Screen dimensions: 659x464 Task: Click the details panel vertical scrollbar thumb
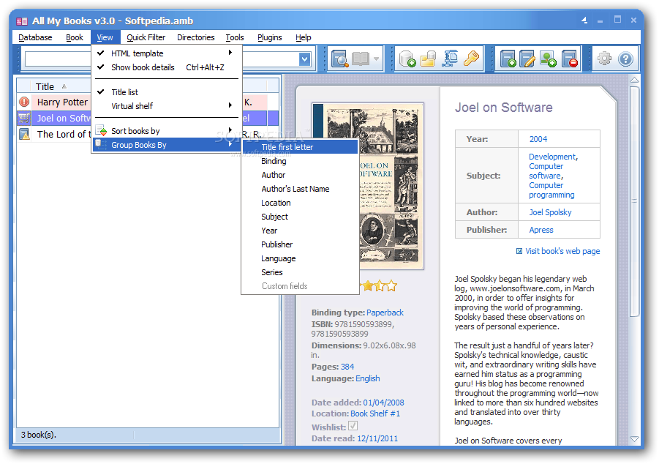pyautogui.click(x=634, y=201)
